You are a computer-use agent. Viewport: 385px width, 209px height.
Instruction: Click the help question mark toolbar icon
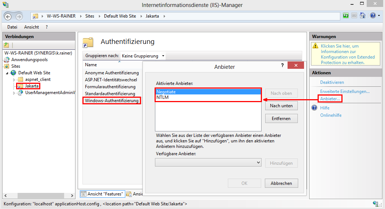[372, 16]
